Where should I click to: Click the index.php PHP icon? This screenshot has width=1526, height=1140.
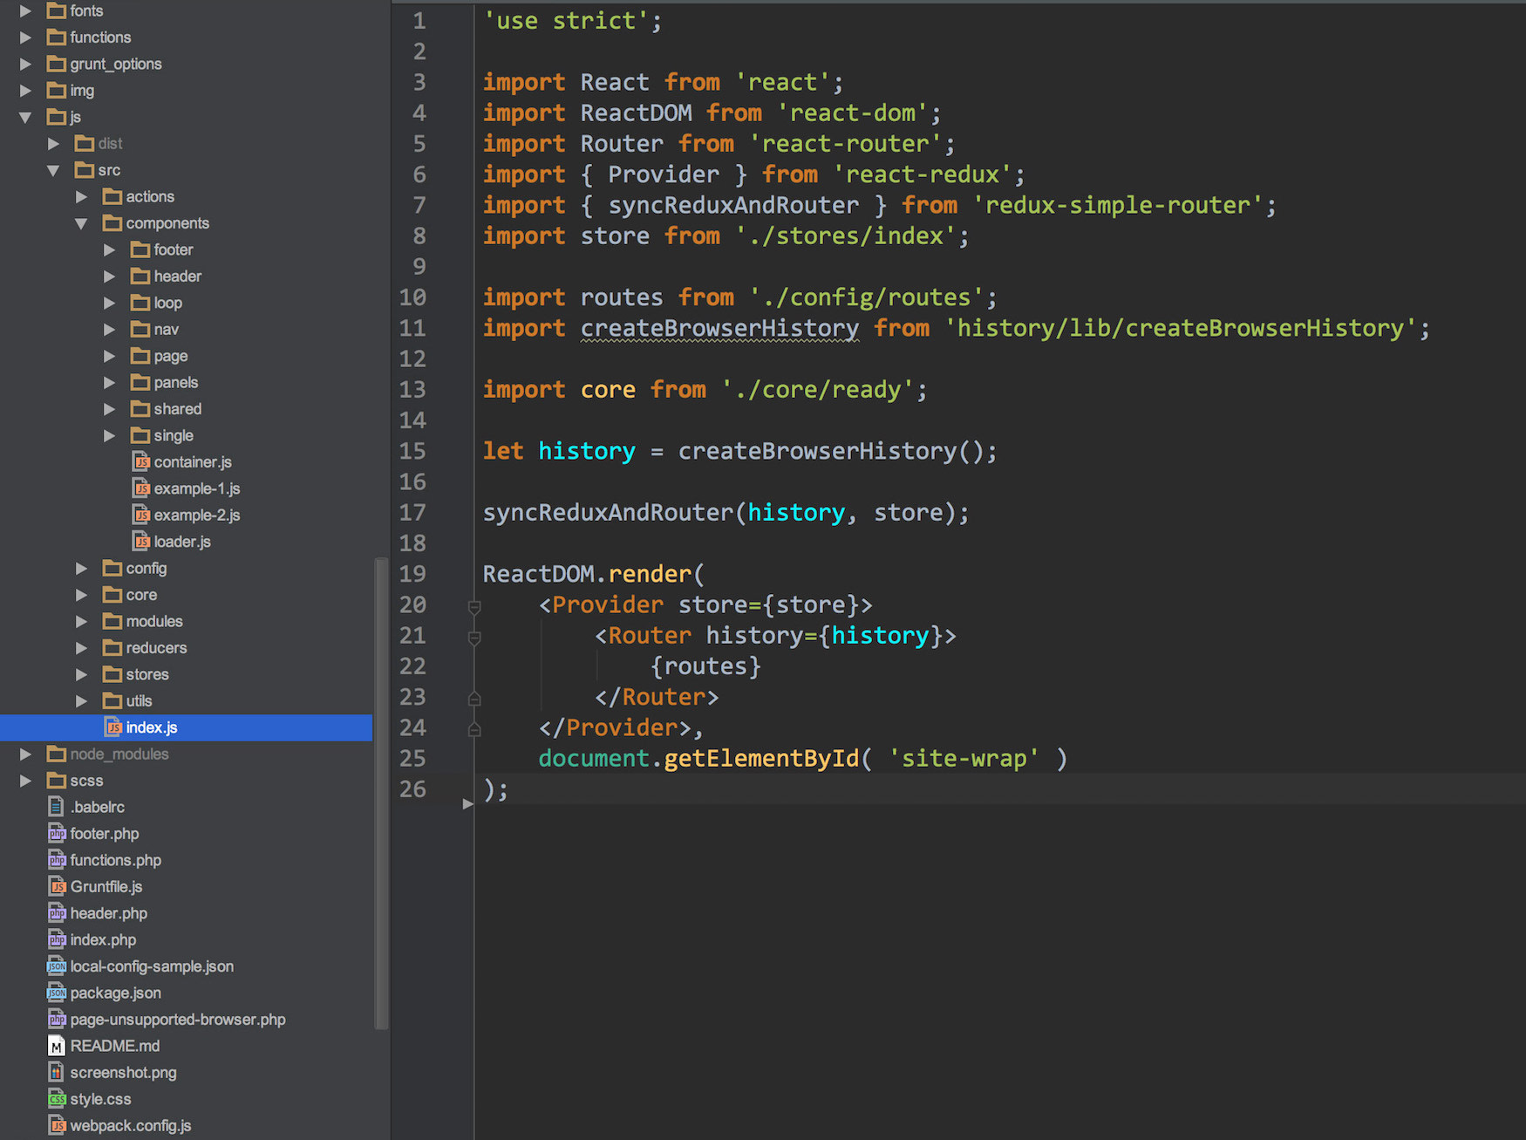57,939
